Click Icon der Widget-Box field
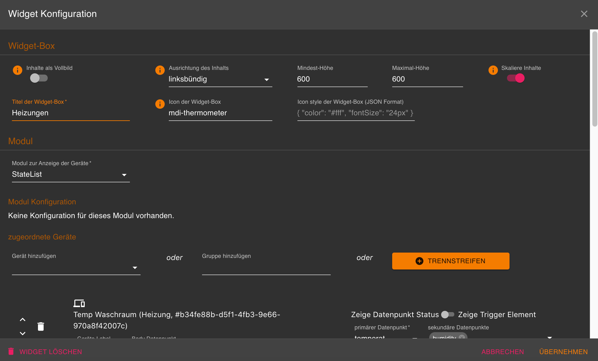The height and width of the screenshot is (361, 598). pyautogui.click(x=220, y=113)
